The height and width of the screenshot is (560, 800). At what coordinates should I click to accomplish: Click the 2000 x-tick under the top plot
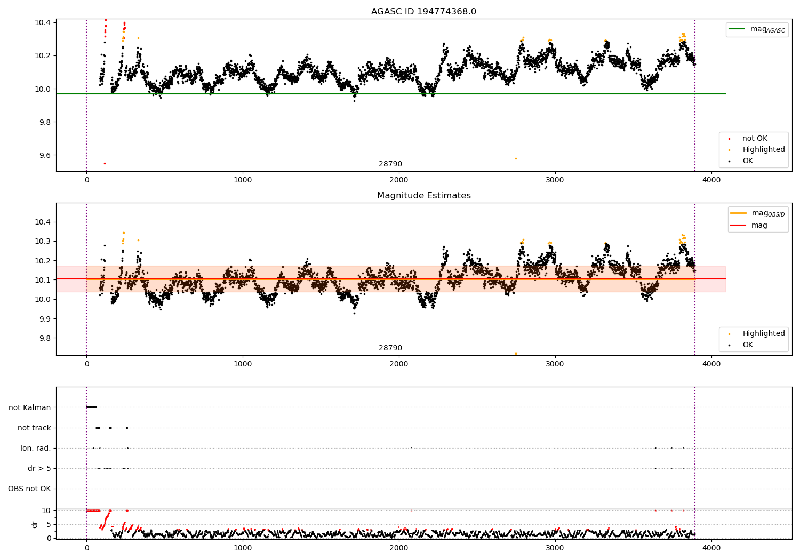pos(399,180)
